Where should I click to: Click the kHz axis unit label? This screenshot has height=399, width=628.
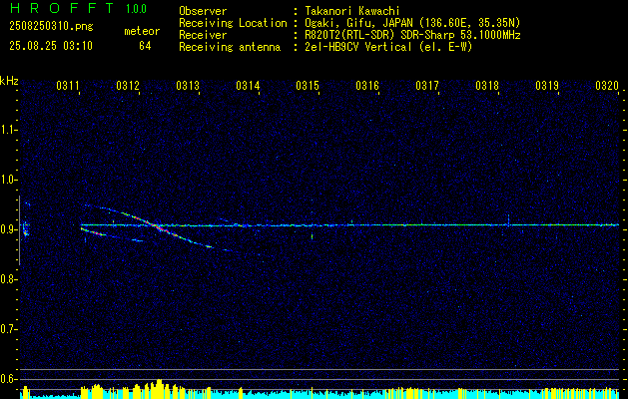click(9, 81)
